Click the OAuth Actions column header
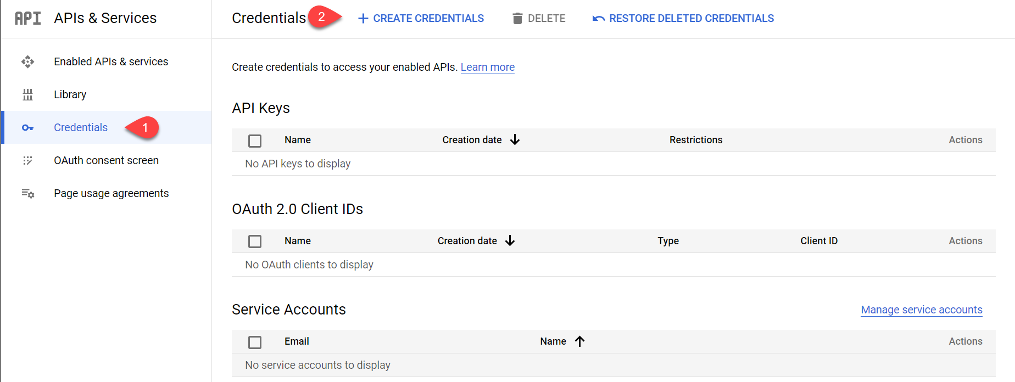 (x=966, y=241)
